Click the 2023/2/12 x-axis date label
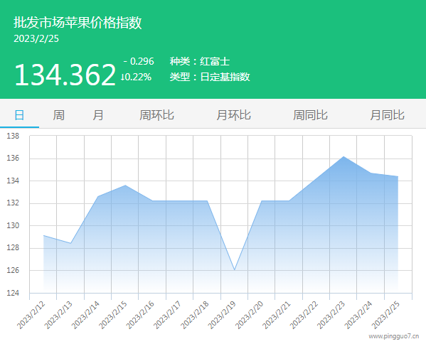This screenshot has height=344, width=426. tap(31, 315)
